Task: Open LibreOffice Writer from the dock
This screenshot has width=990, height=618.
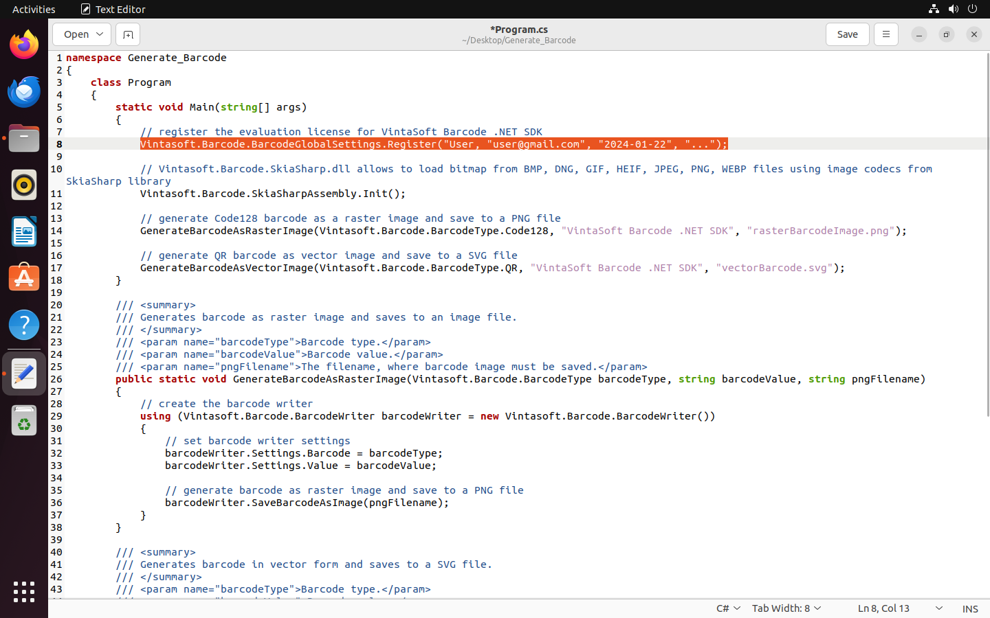Action: click(24, 232)
